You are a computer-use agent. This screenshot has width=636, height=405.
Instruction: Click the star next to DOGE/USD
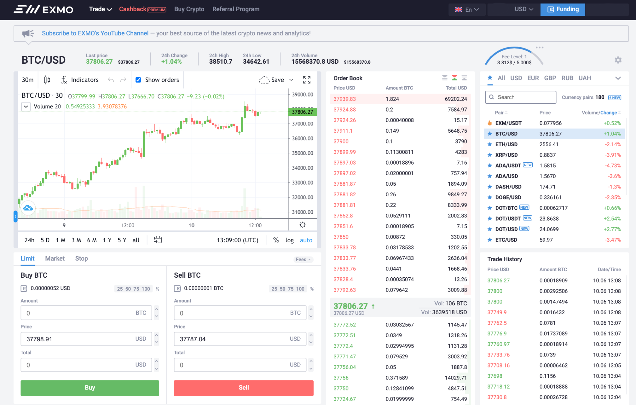click(x=490, y=197)
